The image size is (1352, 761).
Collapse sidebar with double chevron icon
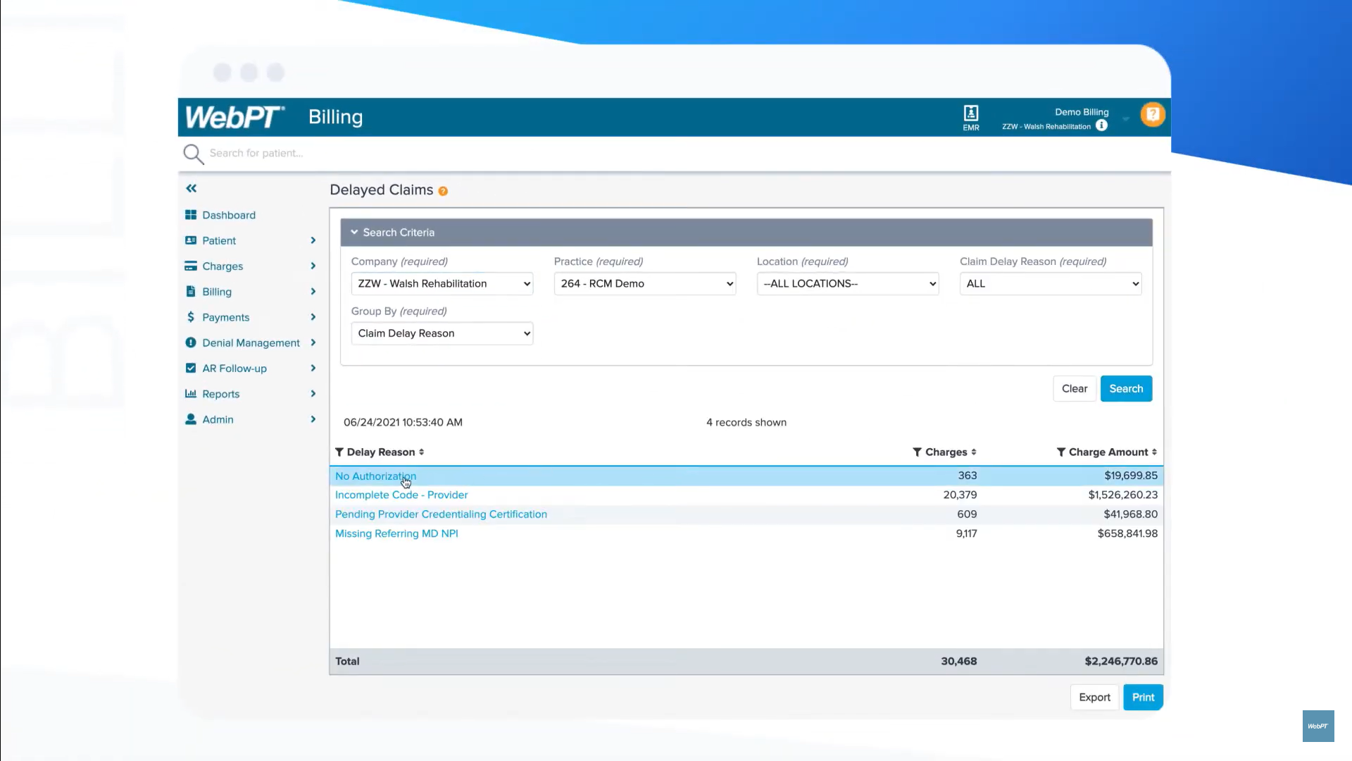(192, 188)
